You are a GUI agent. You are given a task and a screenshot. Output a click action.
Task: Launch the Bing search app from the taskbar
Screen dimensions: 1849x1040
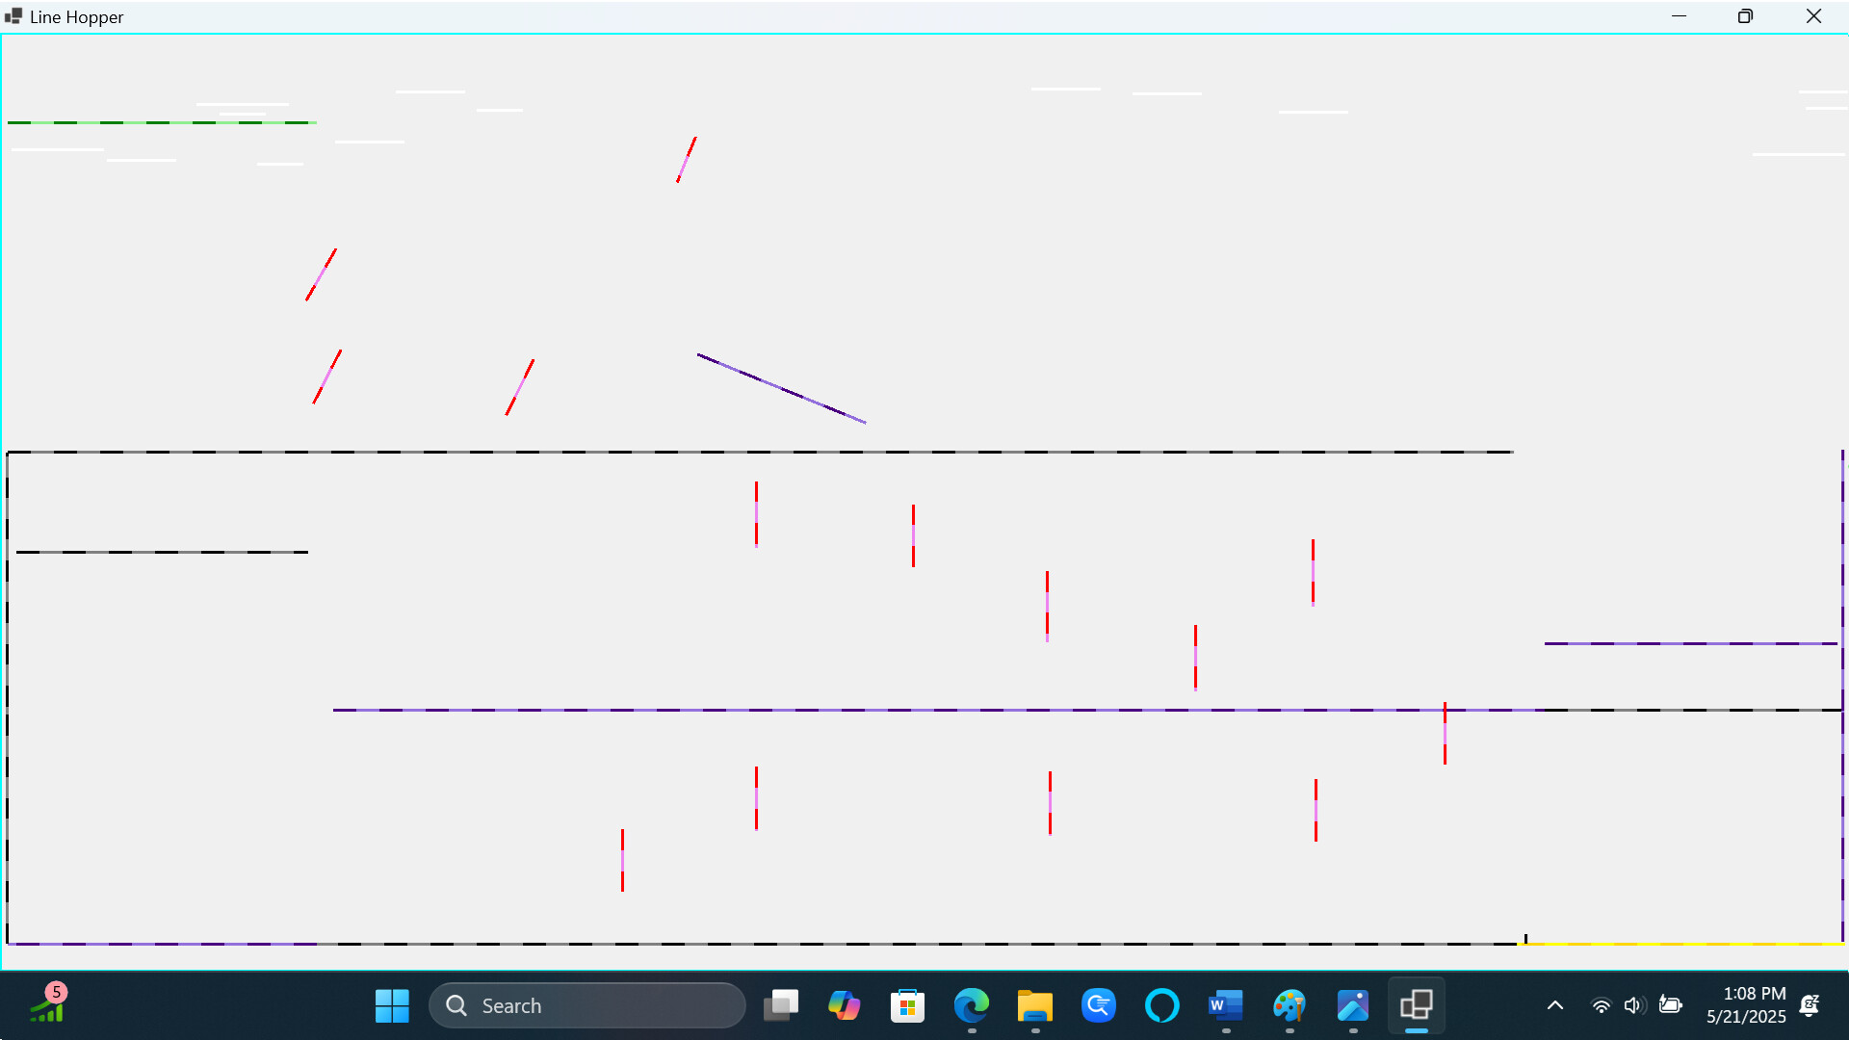1098,1004
